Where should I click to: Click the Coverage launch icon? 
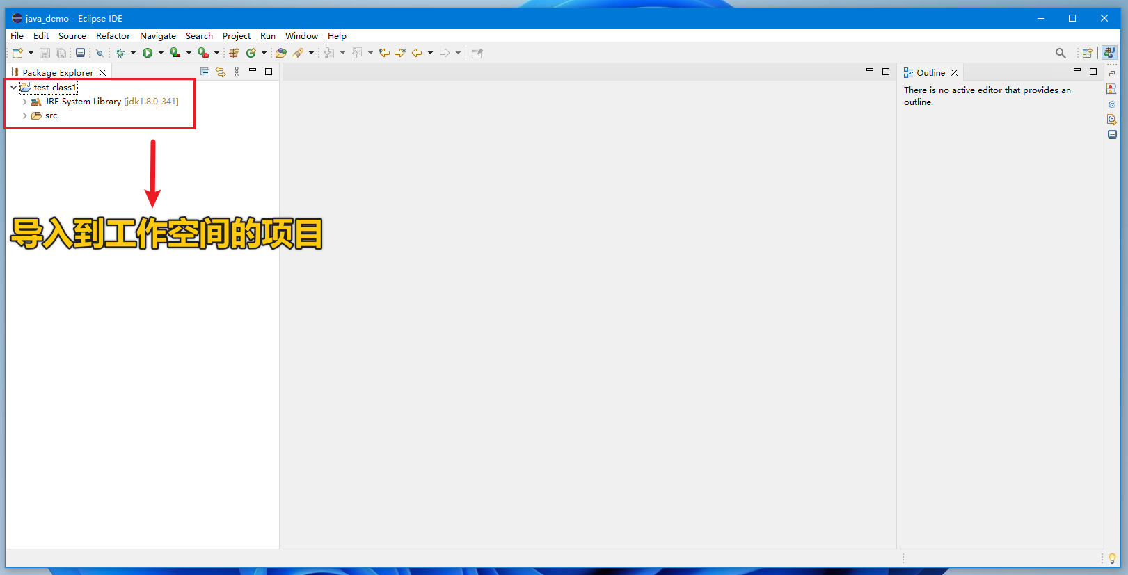(175, 53)
